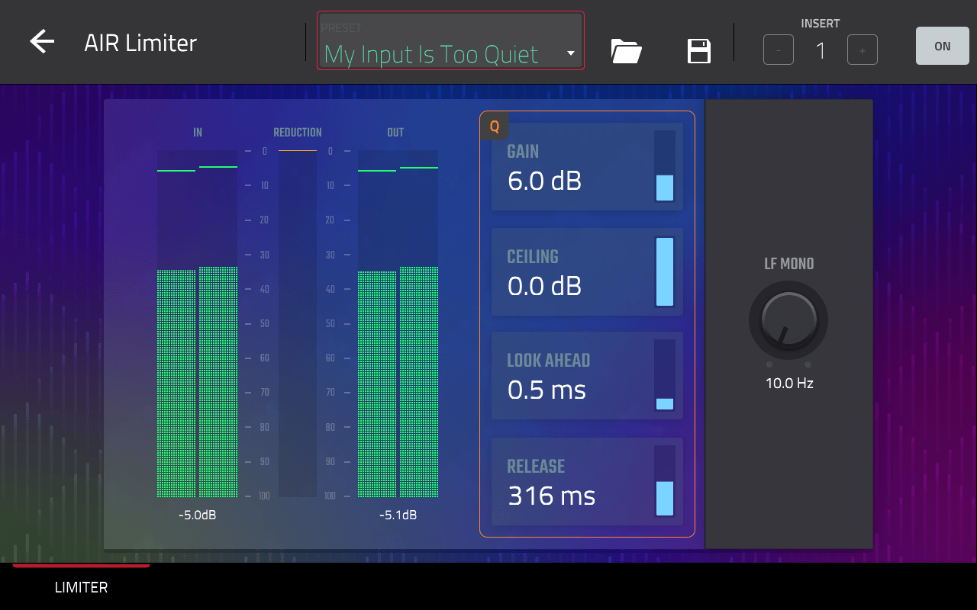Click the LF MONO knob
The width and height of the screenshot is (977, 610).
(x=788, y=319)
